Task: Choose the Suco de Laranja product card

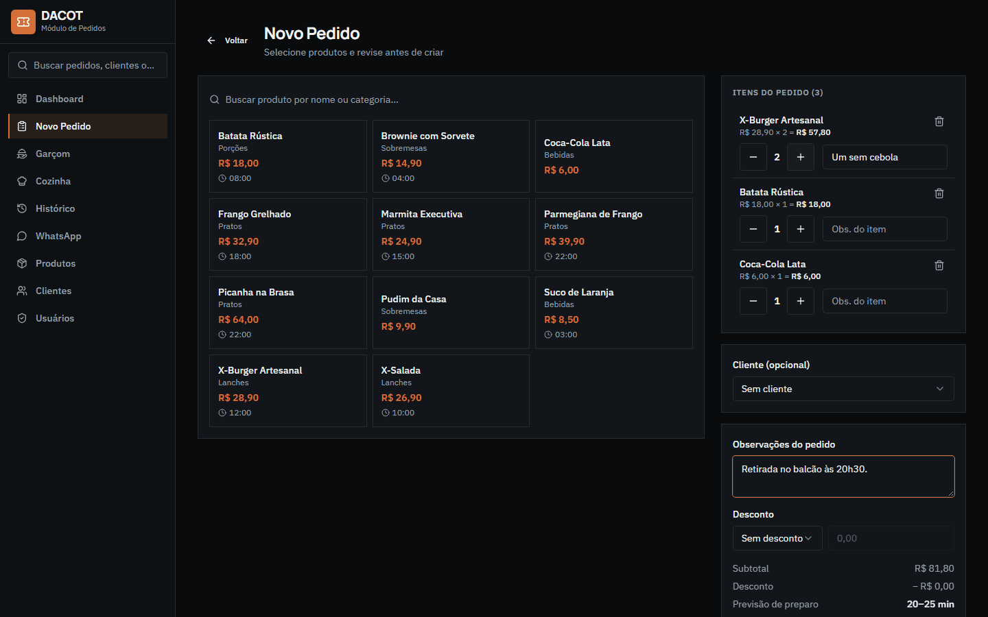Action: pyautogui.click(x=614, y=313)
